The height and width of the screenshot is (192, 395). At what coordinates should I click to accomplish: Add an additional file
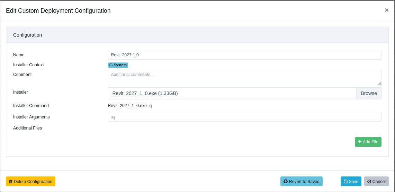[x=368, y=142]
